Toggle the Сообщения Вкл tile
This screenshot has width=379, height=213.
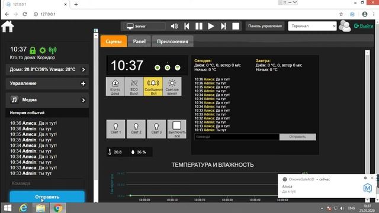coord(153,86)
